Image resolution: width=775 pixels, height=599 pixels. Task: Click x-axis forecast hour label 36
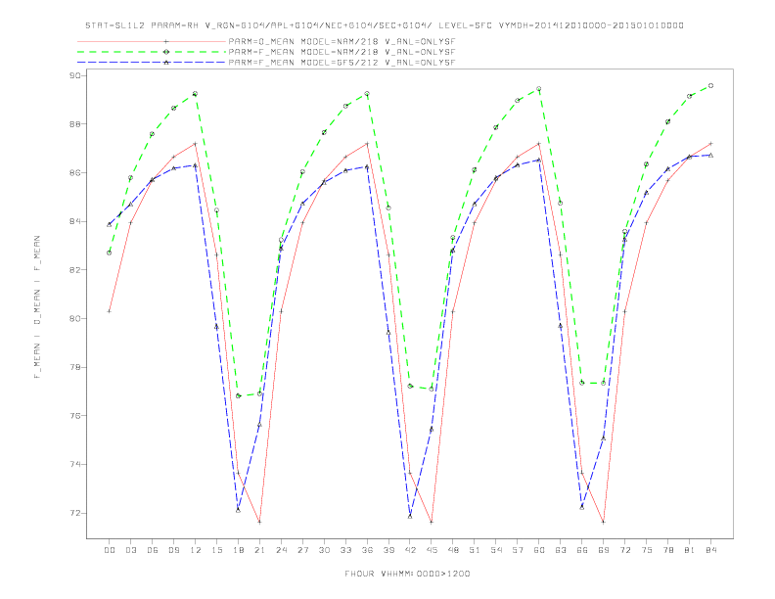pyautogui.click(x=367, y=550)
